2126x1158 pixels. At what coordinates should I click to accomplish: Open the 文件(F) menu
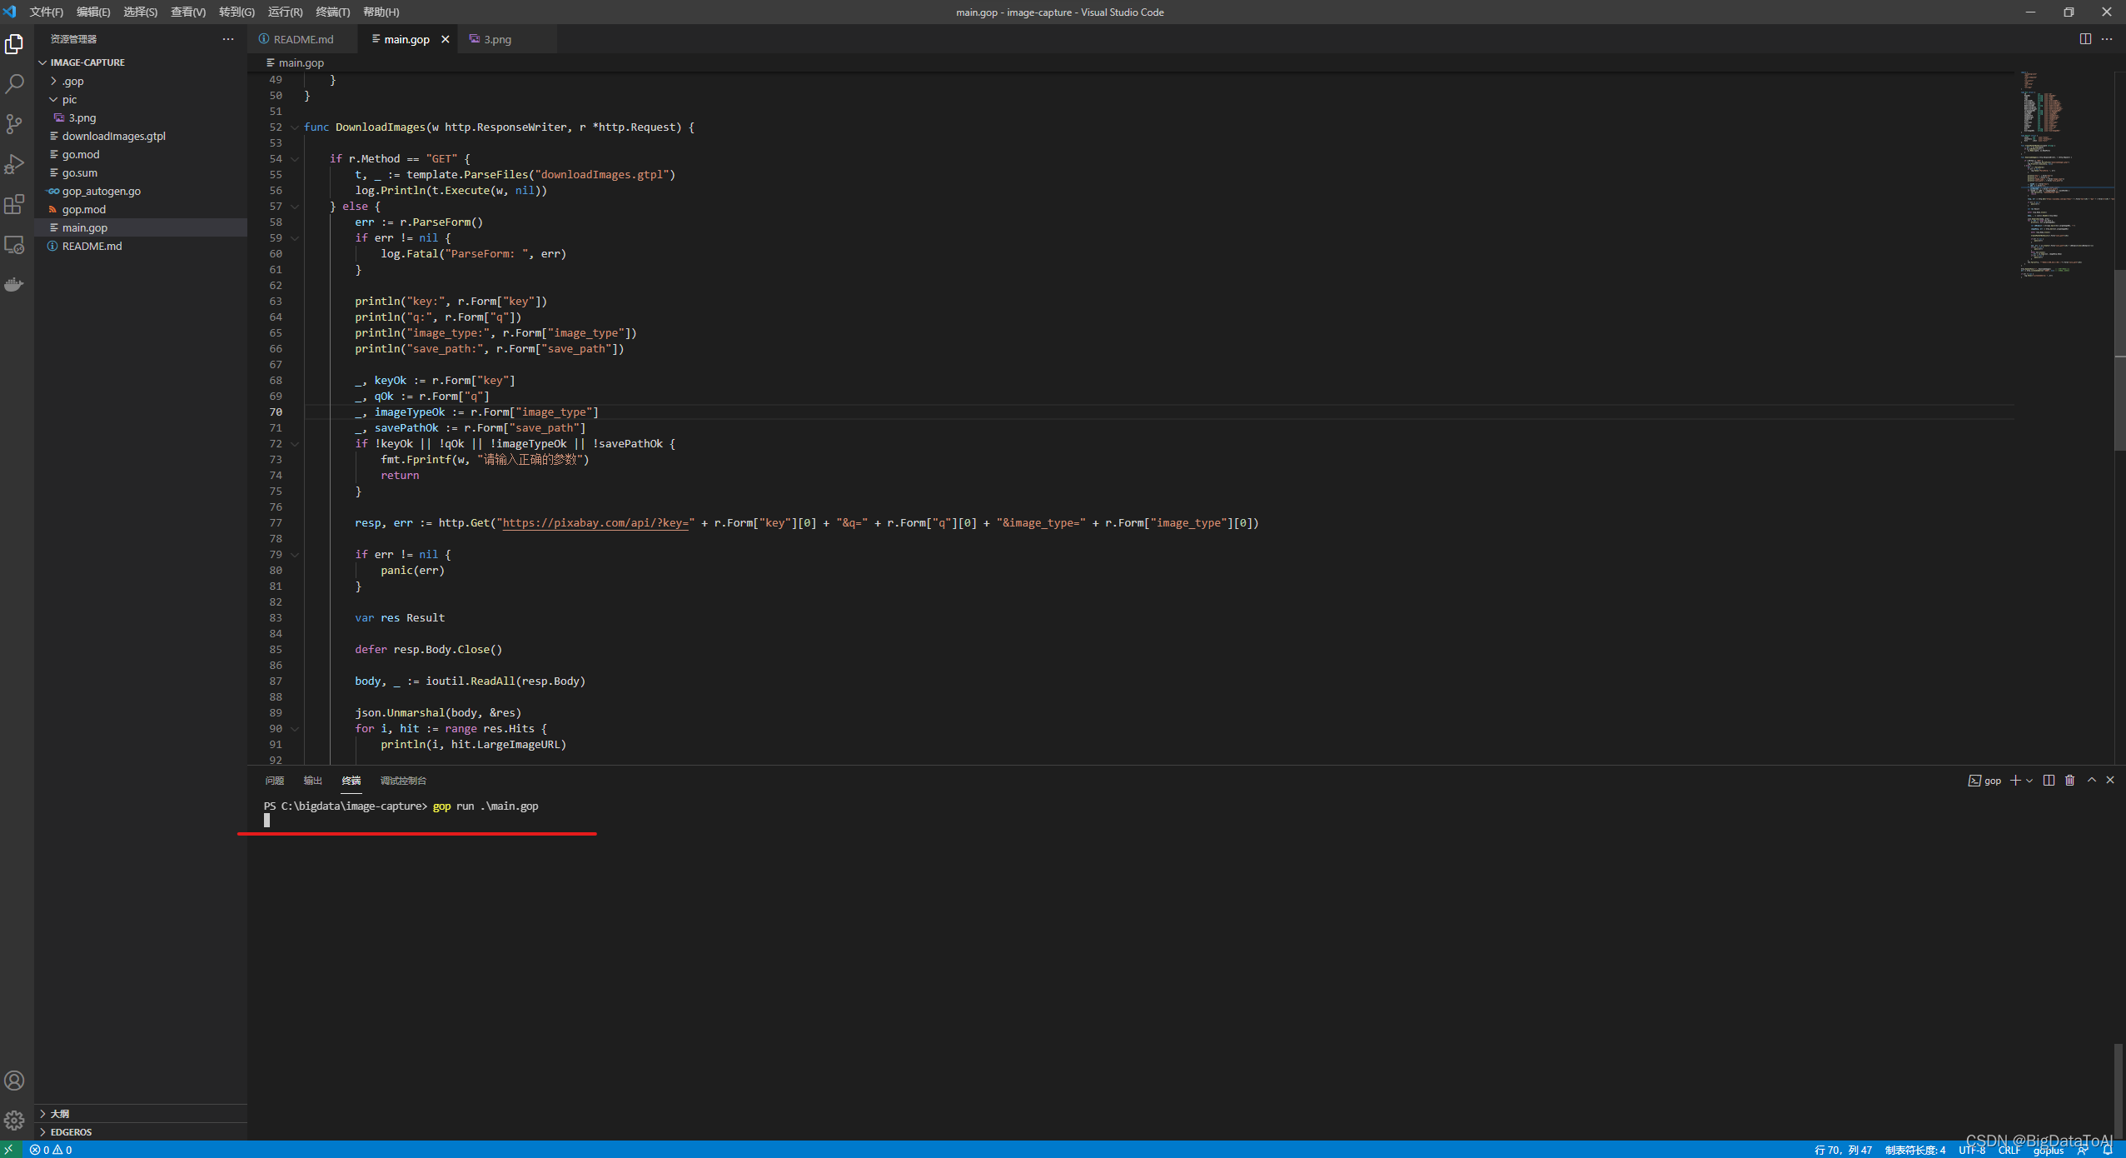coord(47,12)
